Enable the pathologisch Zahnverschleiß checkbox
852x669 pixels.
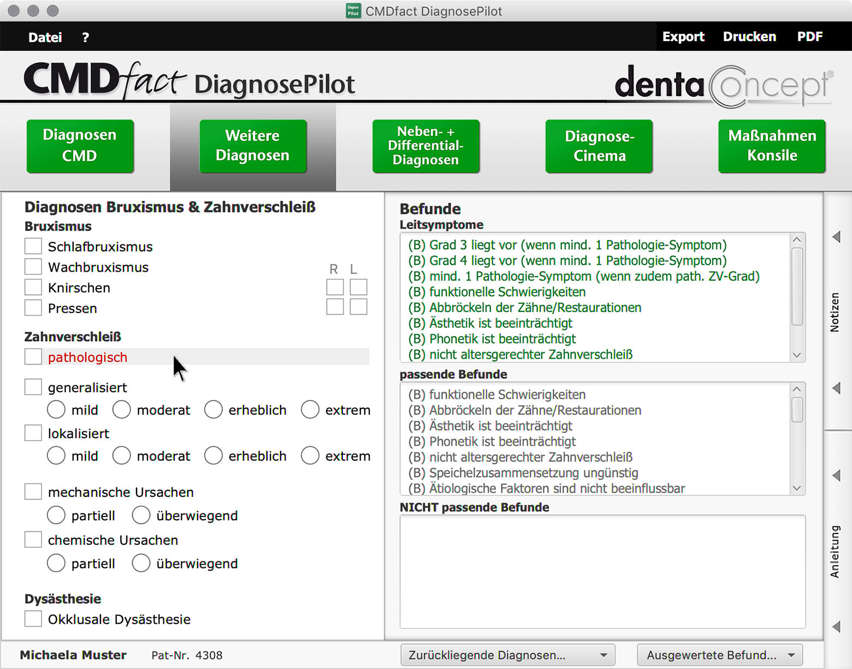[33, 356]
